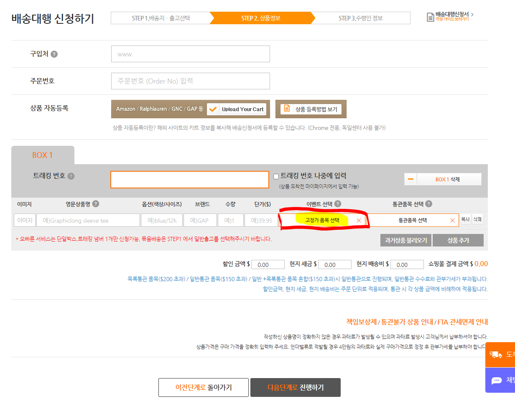Viewport: 515px width, 409px height.
Task: Click the 이벤트 선택 help icon
Action: (337, 204)
